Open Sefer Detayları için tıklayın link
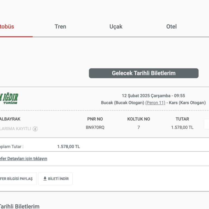 23,159
